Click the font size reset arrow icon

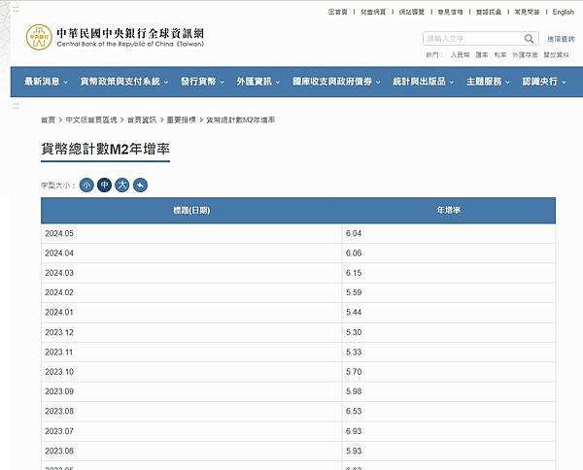pos(140,185)
